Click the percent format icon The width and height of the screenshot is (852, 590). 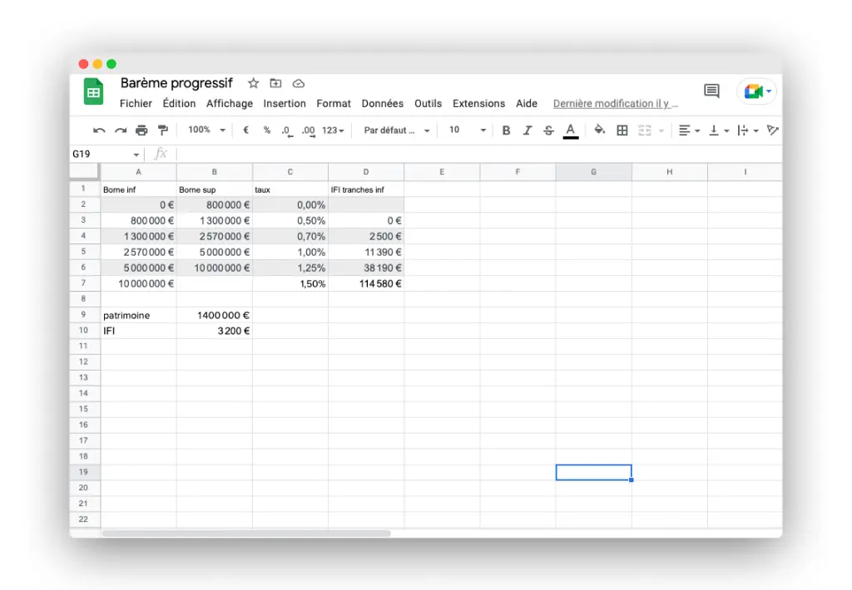click(x=265, y=130)
